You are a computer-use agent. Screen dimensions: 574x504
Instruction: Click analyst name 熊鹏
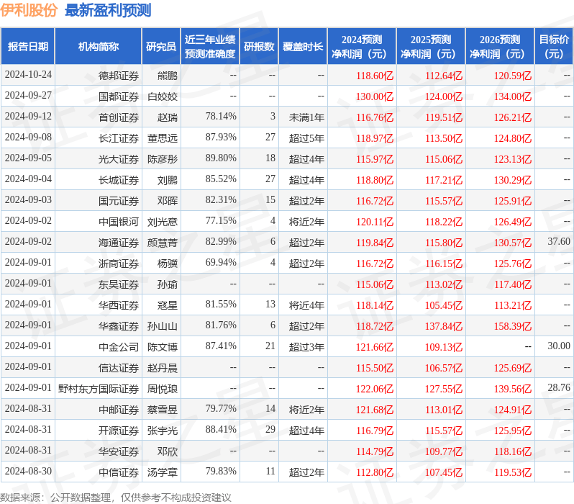[168, 76]
